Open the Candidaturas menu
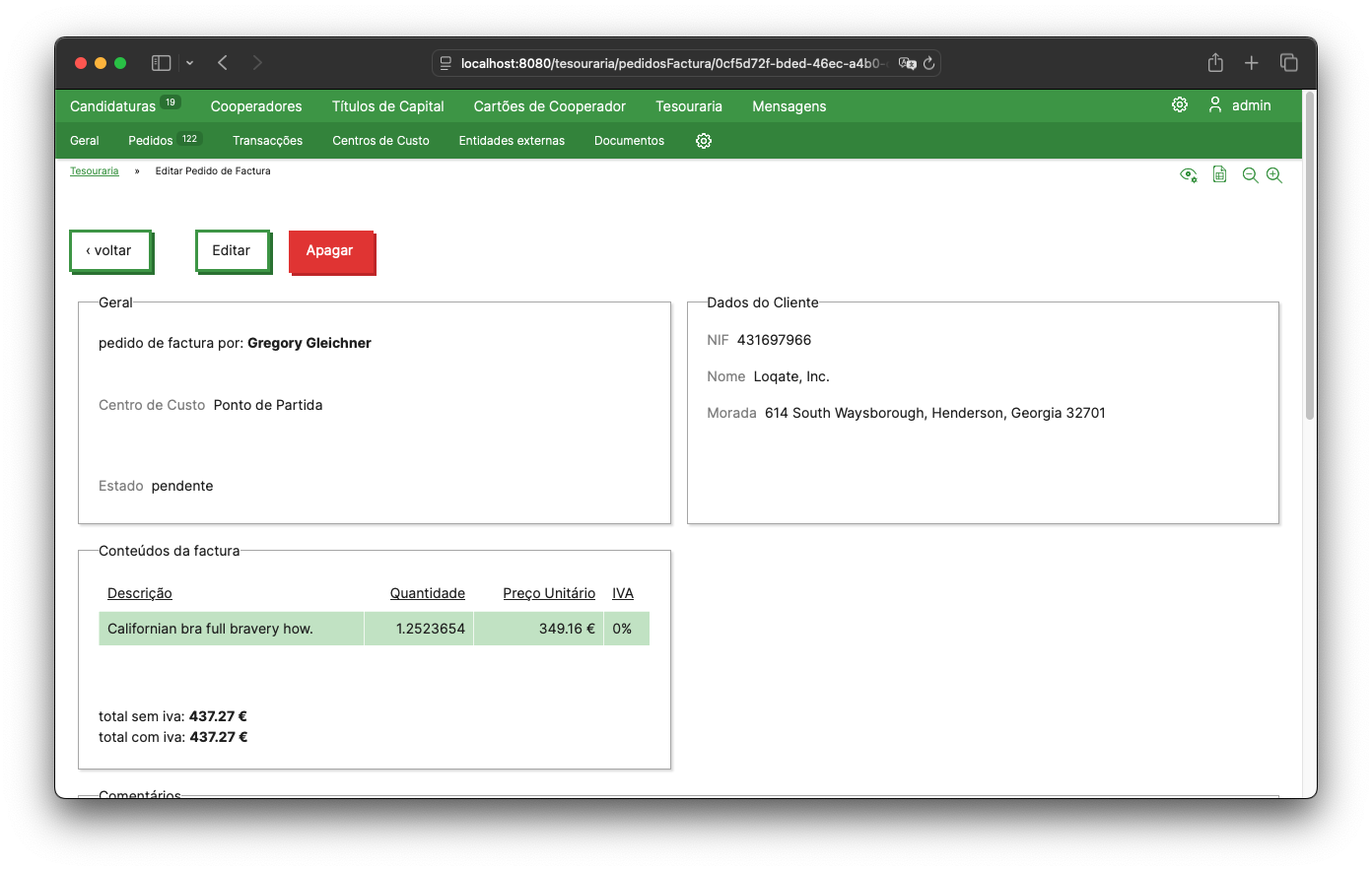 pos(112,106)
